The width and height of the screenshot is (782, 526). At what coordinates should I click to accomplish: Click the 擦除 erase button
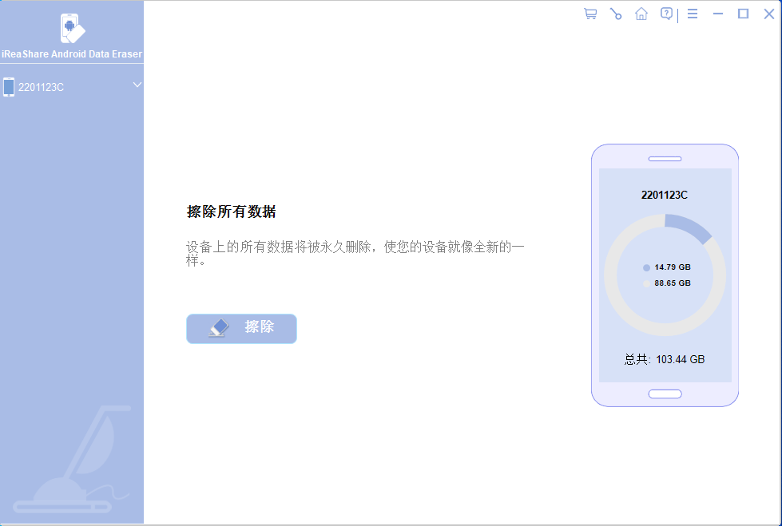pyautogui.click(x=241, y=329)
